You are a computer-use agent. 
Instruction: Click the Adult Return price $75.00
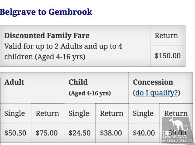(x=47, y=133)
